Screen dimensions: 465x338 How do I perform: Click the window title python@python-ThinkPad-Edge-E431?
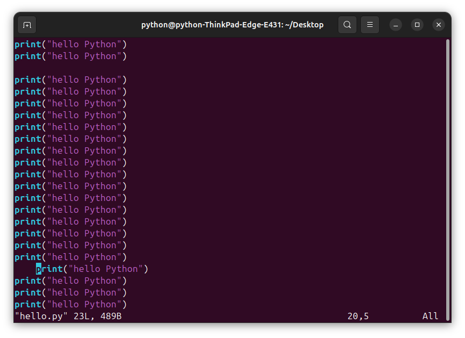click(232, 25)
